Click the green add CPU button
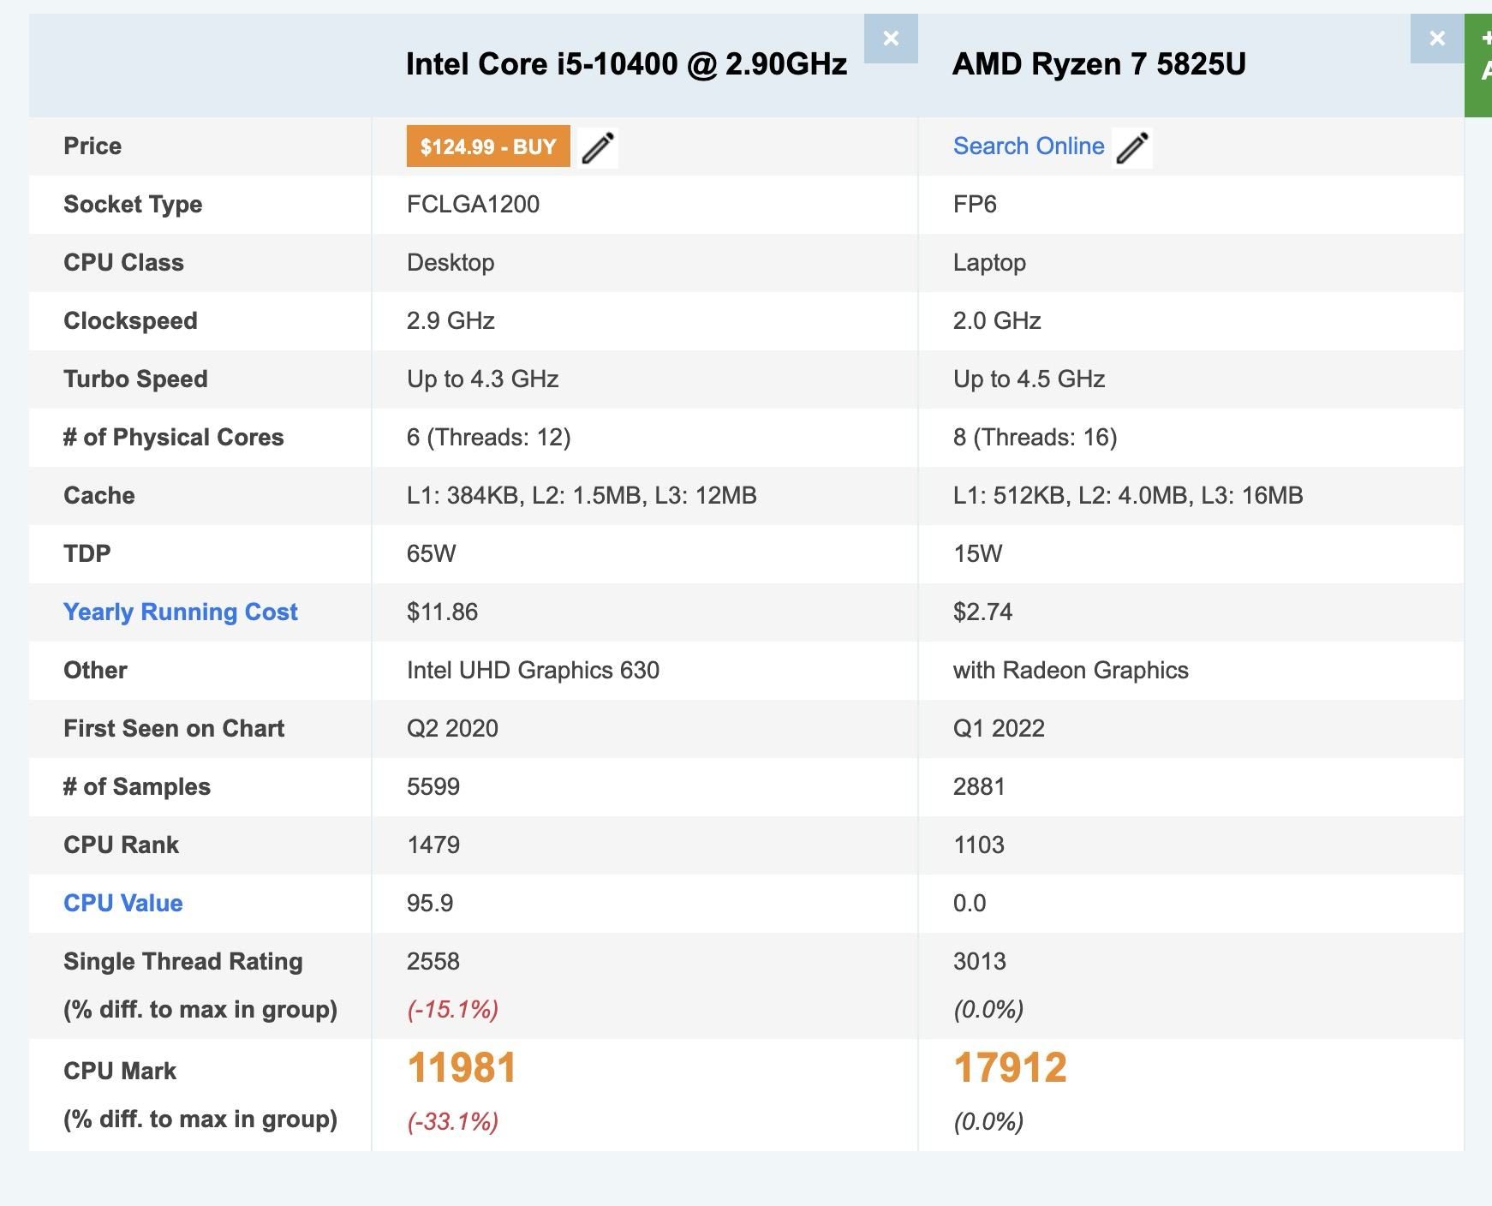 pyautogui.click(x=1479, y=65)
